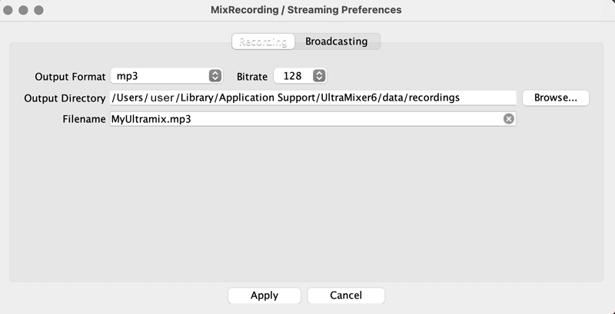Clear the Filename field with the x icon
615x314 pixels.
(508, 119)
